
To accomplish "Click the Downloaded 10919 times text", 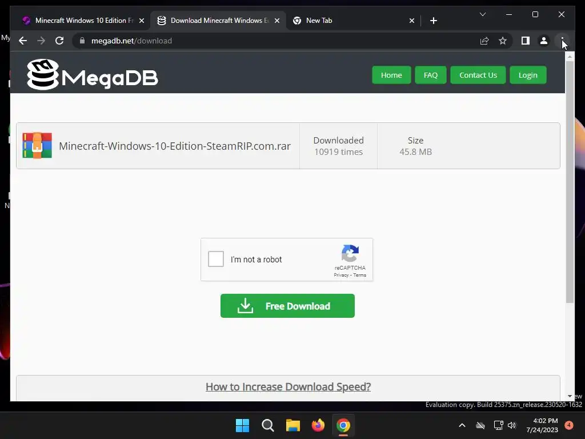I will pos(338,146).
